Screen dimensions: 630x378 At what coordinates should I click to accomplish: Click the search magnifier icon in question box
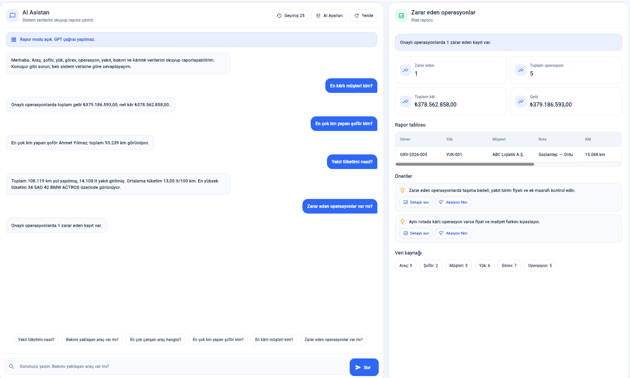click(11, 366)
